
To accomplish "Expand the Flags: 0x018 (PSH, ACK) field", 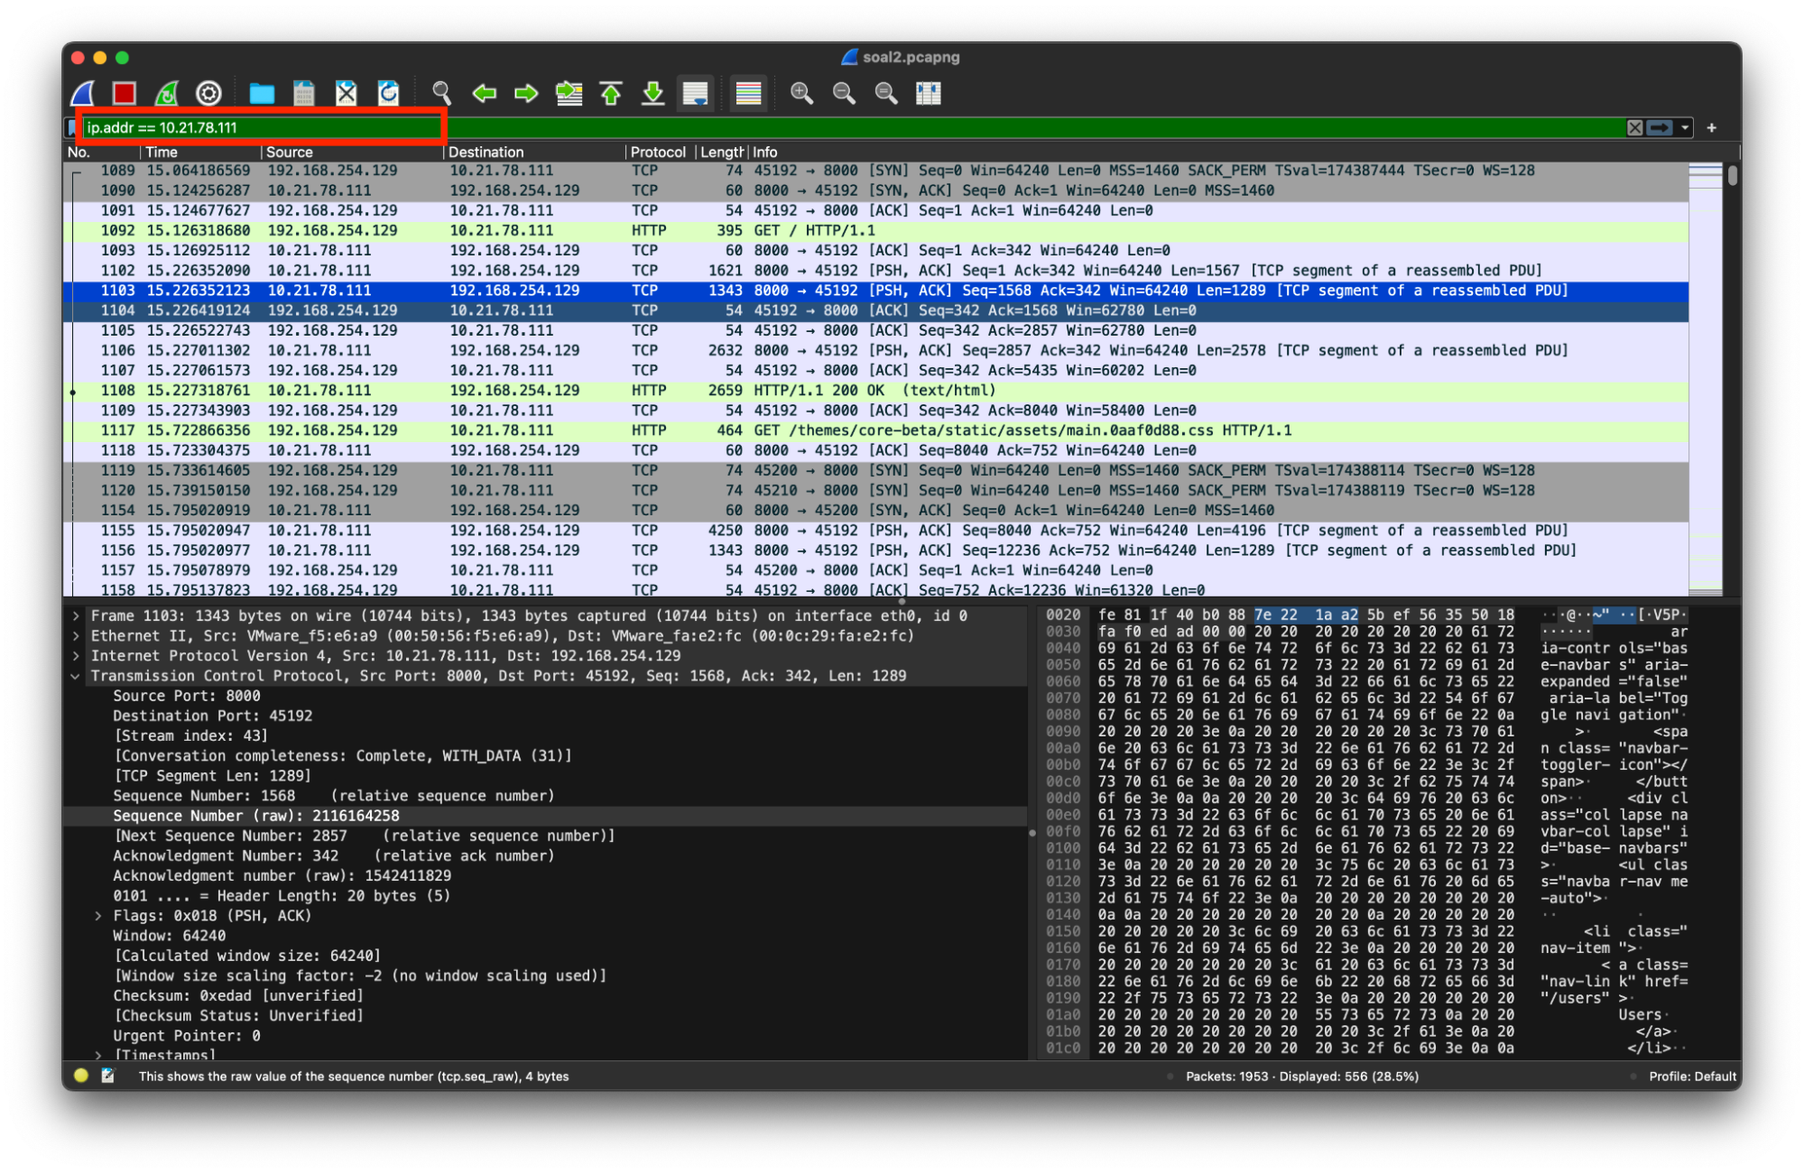I will [98, 916].
